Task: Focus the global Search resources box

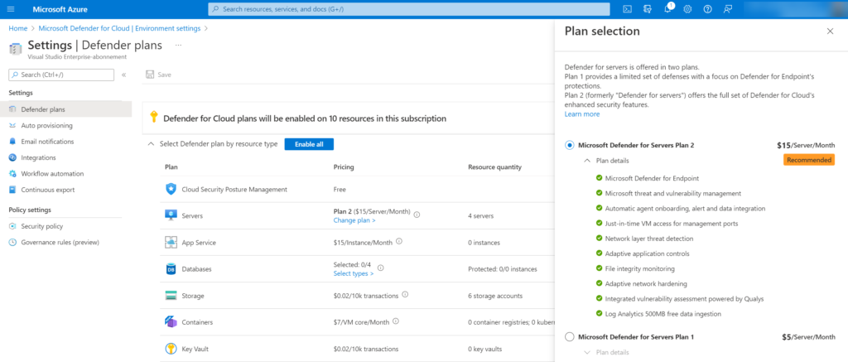Action: pos(407,9)
